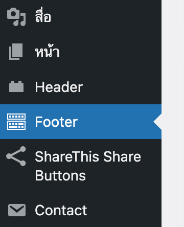Click blue empty space right of Footer label
Image resolution: width=184 pixels, height=227 pixels.
pos(116,122)
